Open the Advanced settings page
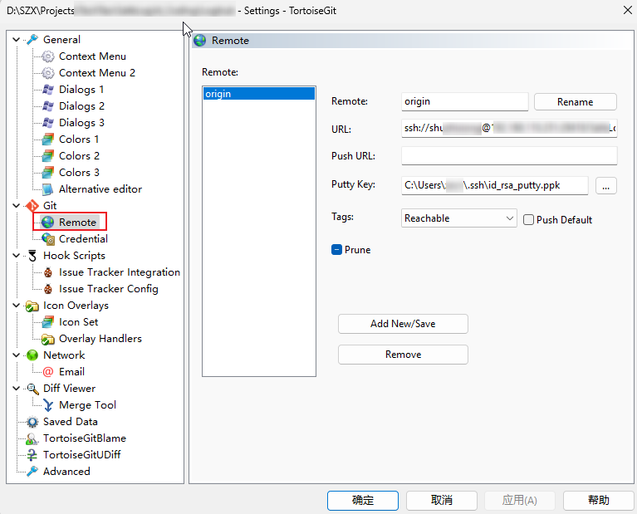 point(66,472)
